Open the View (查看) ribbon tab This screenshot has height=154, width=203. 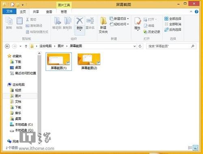[49, 12]
